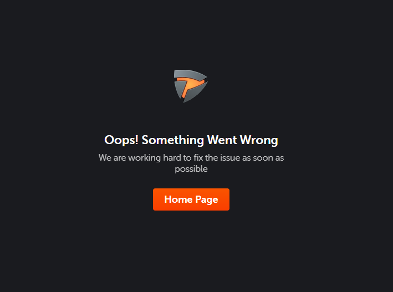Click the word 'We' starting the description
This screenshot has height=292, width=393.
pyautogui.click(x=105, y=158)
